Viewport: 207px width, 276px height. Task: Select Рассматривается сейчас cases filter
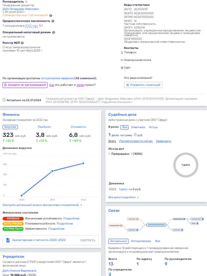[136, 141]
